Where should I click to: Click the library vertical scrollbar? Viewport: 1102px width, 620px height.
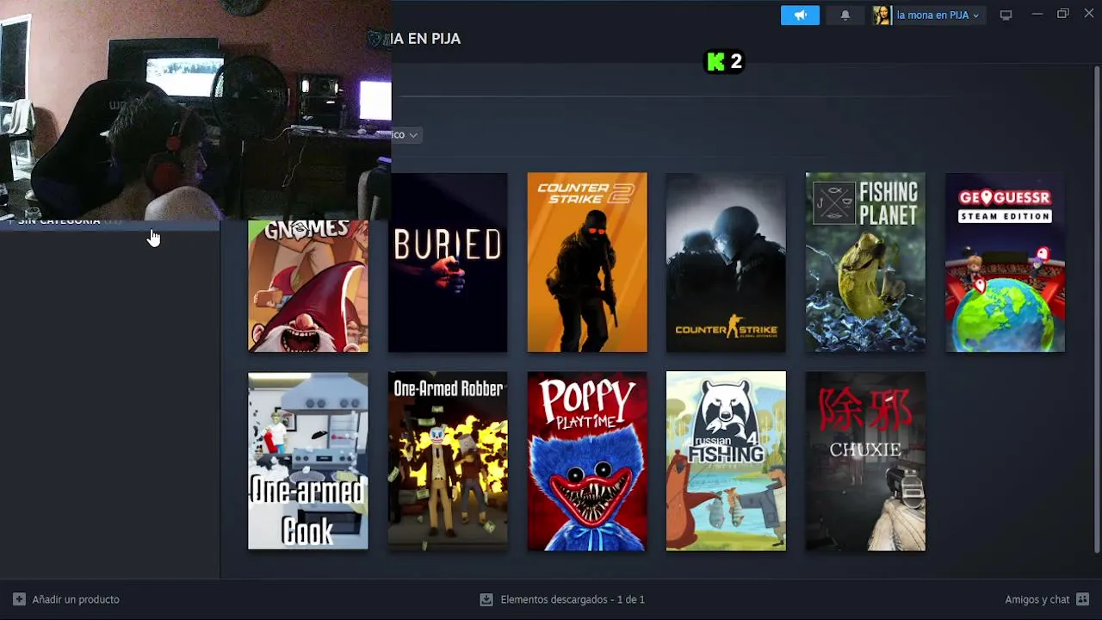tap(1096, 310)
